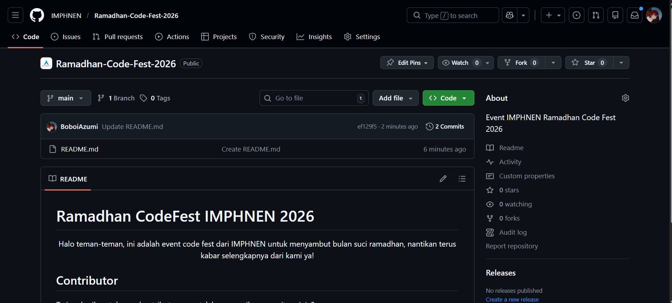
Task: Open the Add file dropdown
Action: (396, 98)
